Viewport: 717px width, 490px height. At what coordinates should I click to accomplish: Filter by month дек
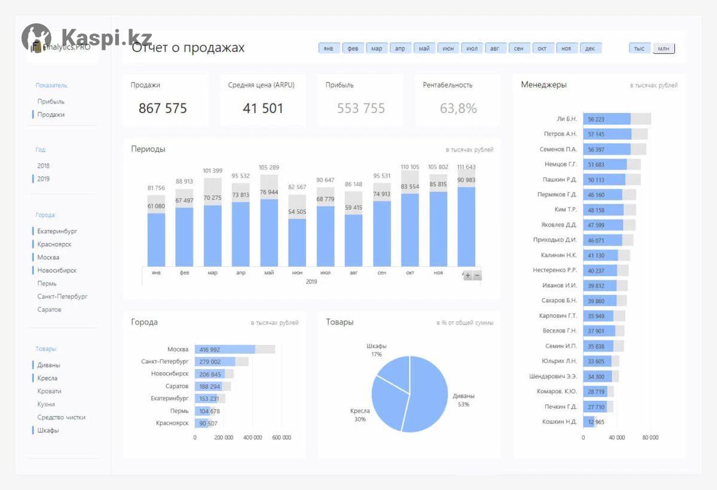coord(590,48)
